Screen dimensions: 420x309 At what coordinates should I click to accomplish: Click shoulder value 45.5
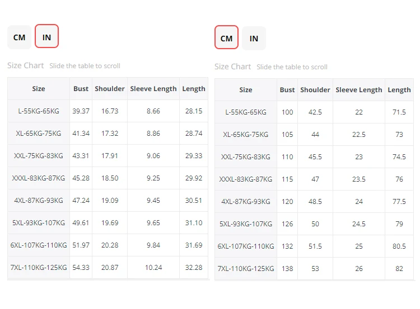click(315, 156)
